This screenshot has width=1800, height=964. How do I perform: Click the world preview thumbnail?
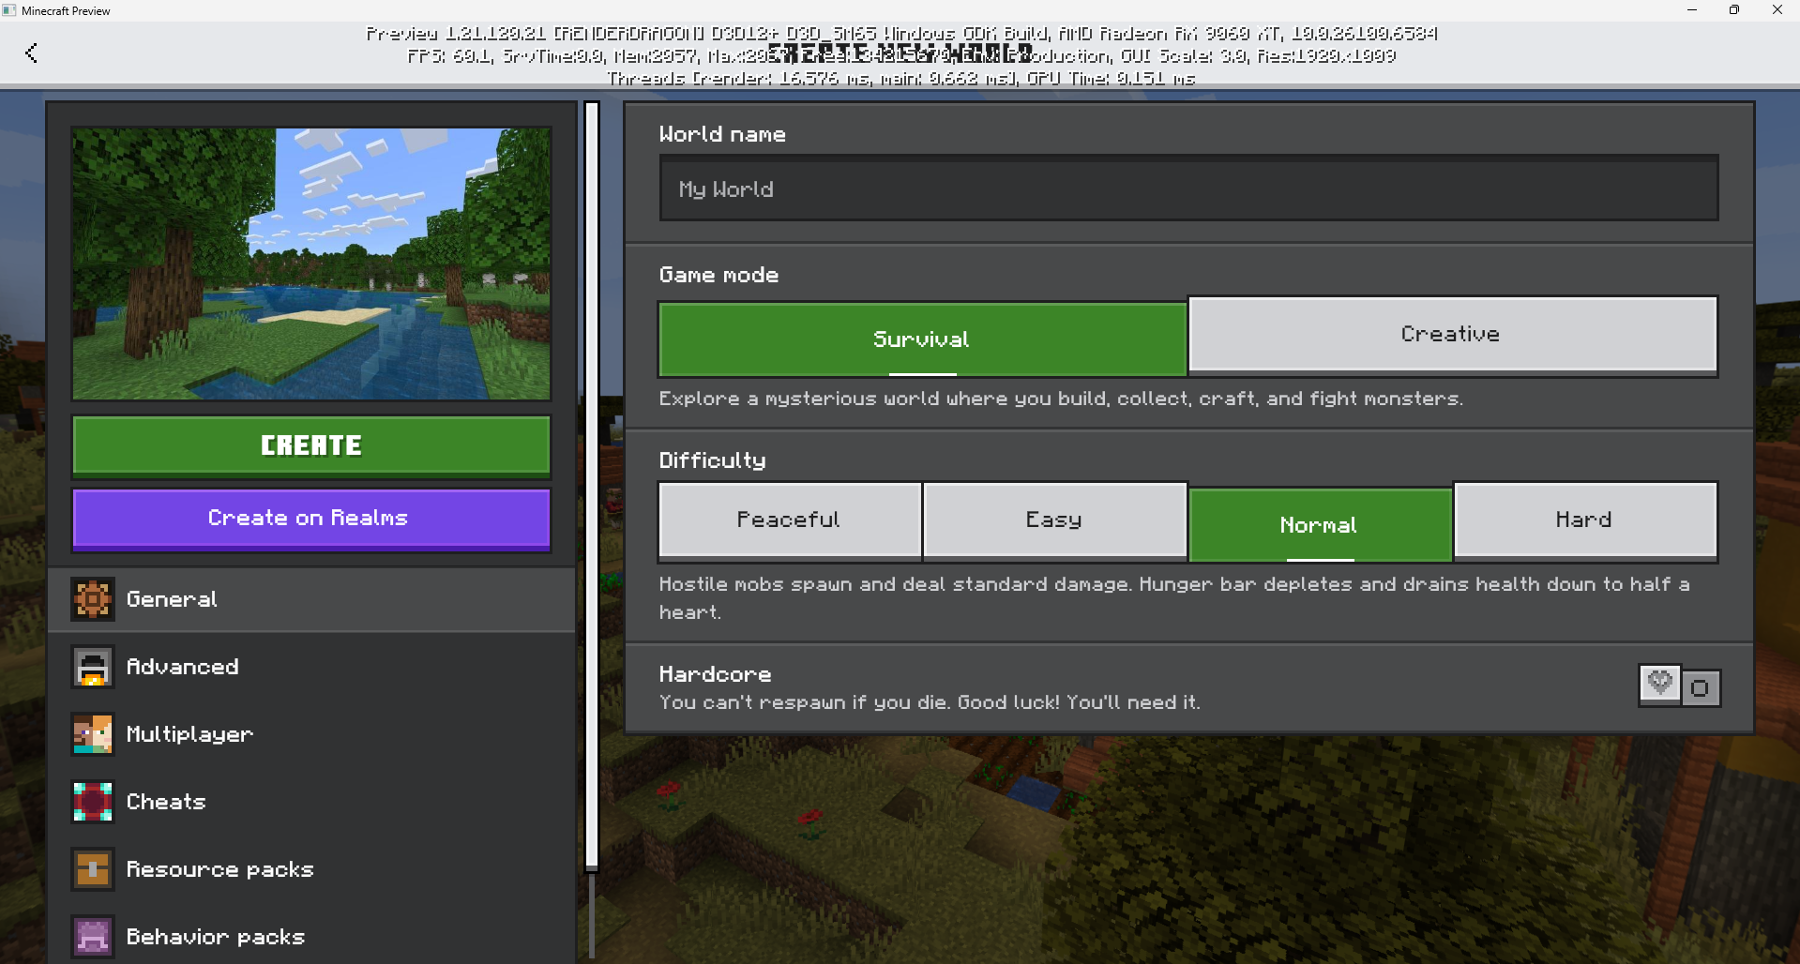[x=311, y=264]
